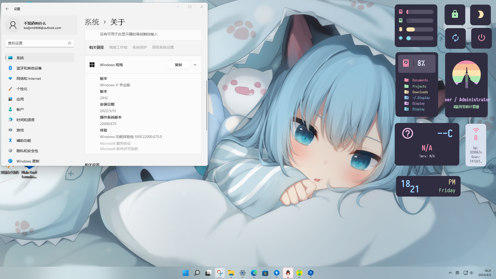Click the 8% disk usage widget
This screenshot has height=279, width=496.
[417, 64]
